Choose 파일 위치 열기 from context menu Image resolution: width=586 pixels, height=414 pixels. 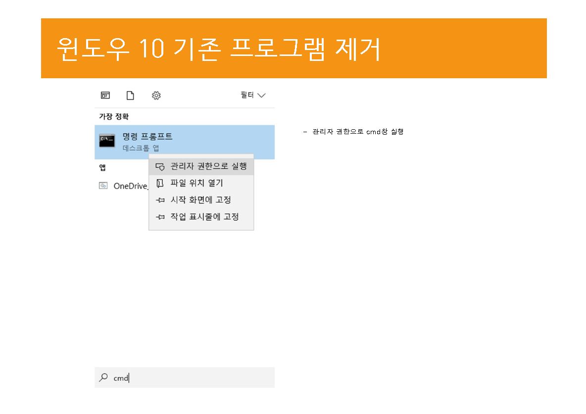(196, 183)
